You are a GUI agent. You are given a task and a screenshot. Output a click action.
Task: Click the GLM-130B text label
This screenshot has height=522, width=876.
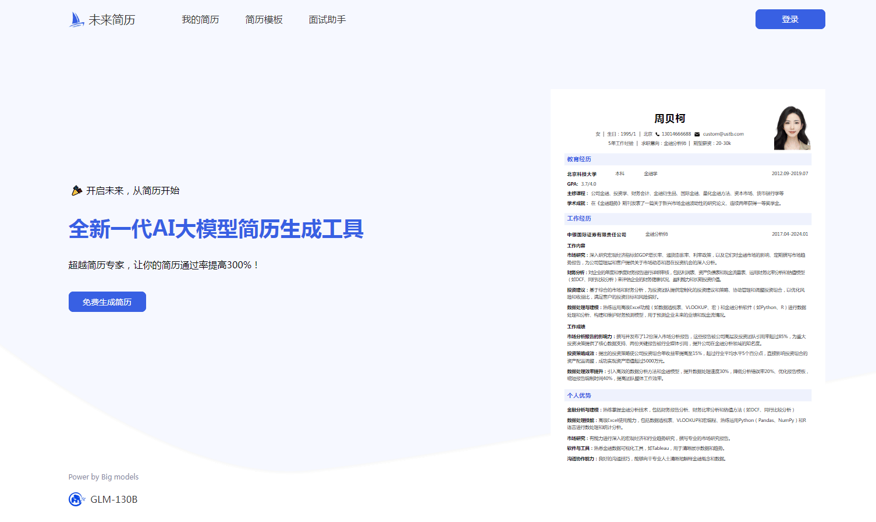(x=114, y=499)
